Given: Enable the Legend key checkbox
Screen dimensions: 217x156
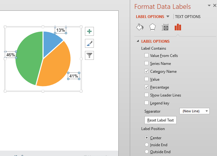Looking at the screenshot, I should click(x=146, y=103).
